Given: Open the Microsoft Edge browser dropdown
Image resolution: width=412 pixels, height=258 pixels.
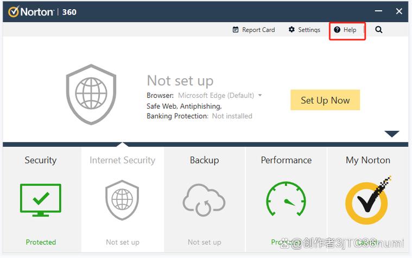Looking at the screenshot, I should (260, 96).
